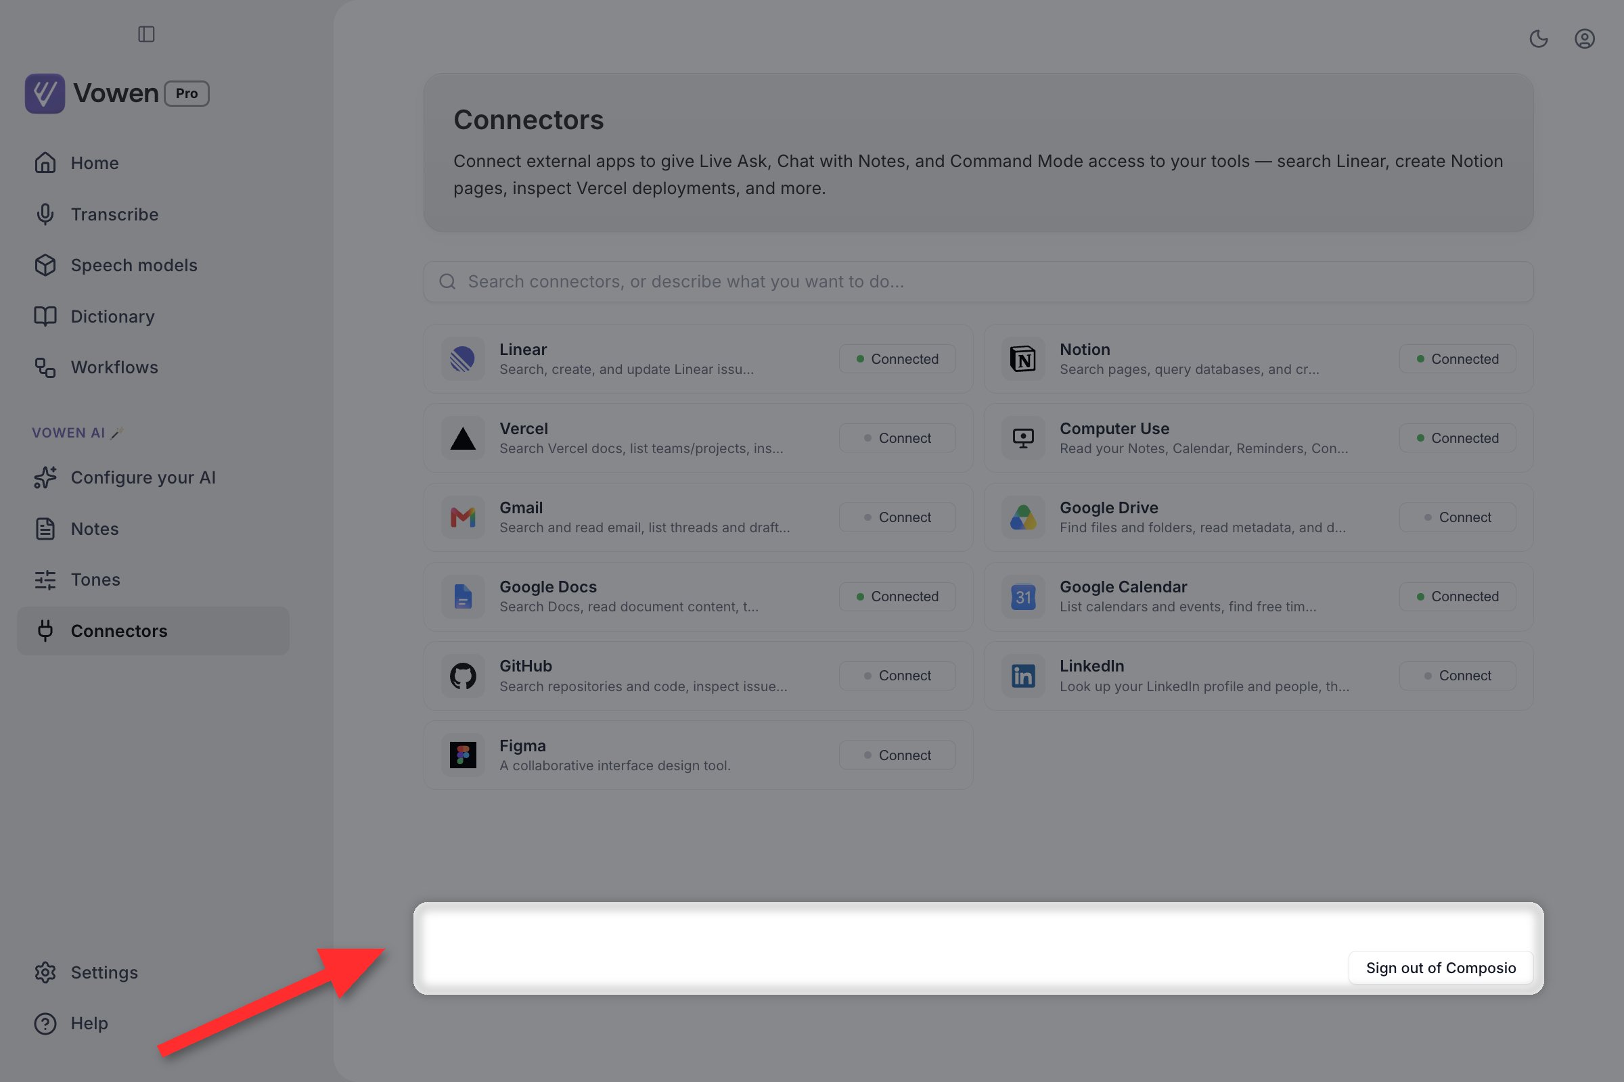Connect the GitHub connector
1624x1082 pixels.
tap(897, 676)
